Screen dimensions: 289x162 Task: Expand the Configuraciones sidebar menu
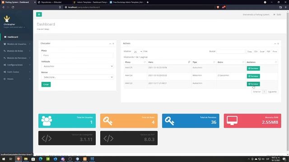point(17,65)
